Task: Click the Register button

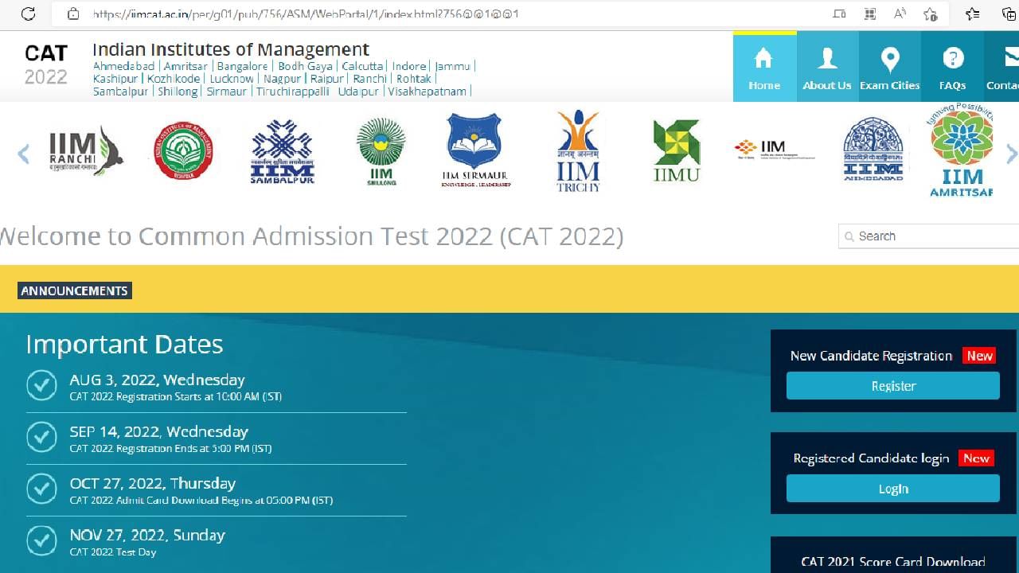Action: [x=893, y=386]
